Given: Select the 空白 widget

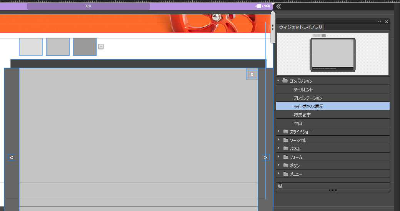Looking at the screenshot, I should click(333, 123).
